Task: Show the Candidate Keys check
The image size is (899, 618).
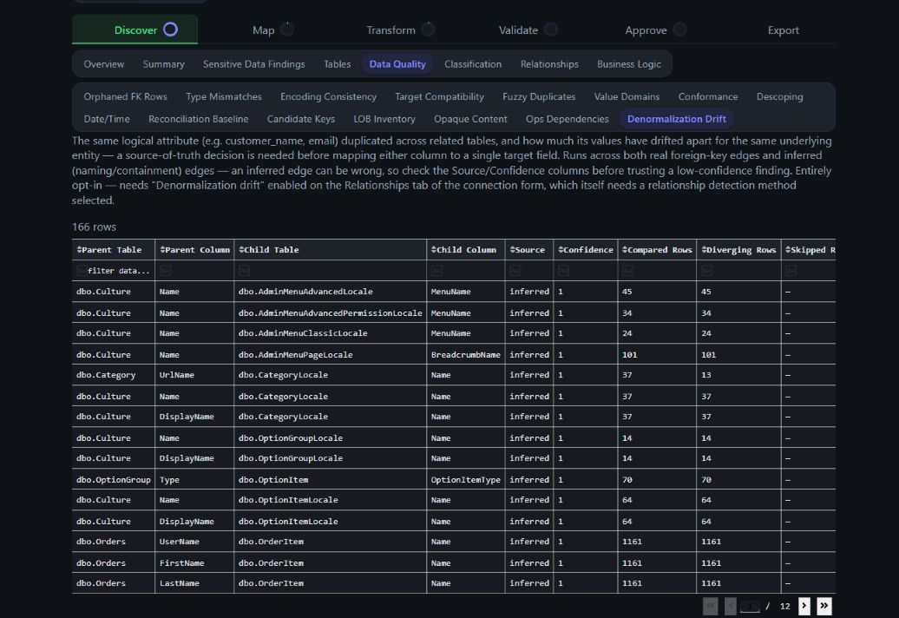Action: coord(301,119)
